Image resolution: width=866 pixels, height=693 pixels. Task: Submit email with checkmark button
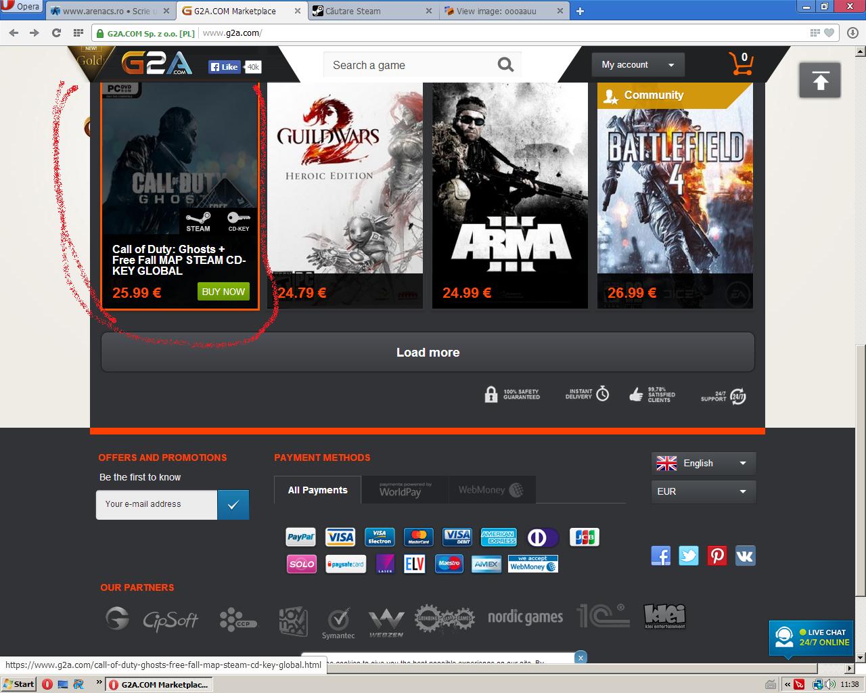click(233, 505)
